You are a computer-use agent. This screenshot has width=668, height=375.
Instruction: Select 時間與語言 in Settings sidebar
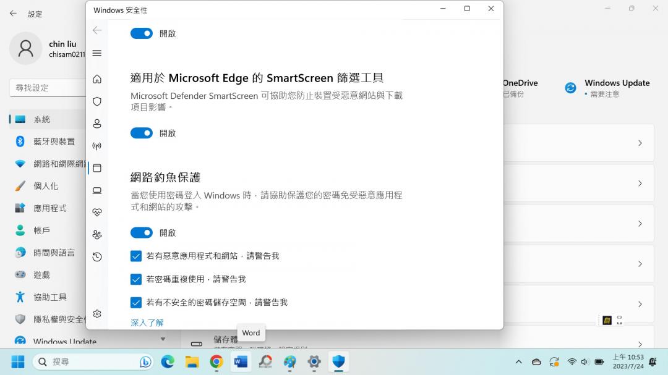(54, 253)
